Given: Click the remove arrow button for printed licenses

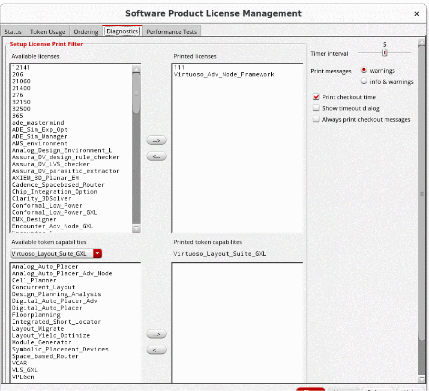Looking at the screenshot, I should coord(156,157).
